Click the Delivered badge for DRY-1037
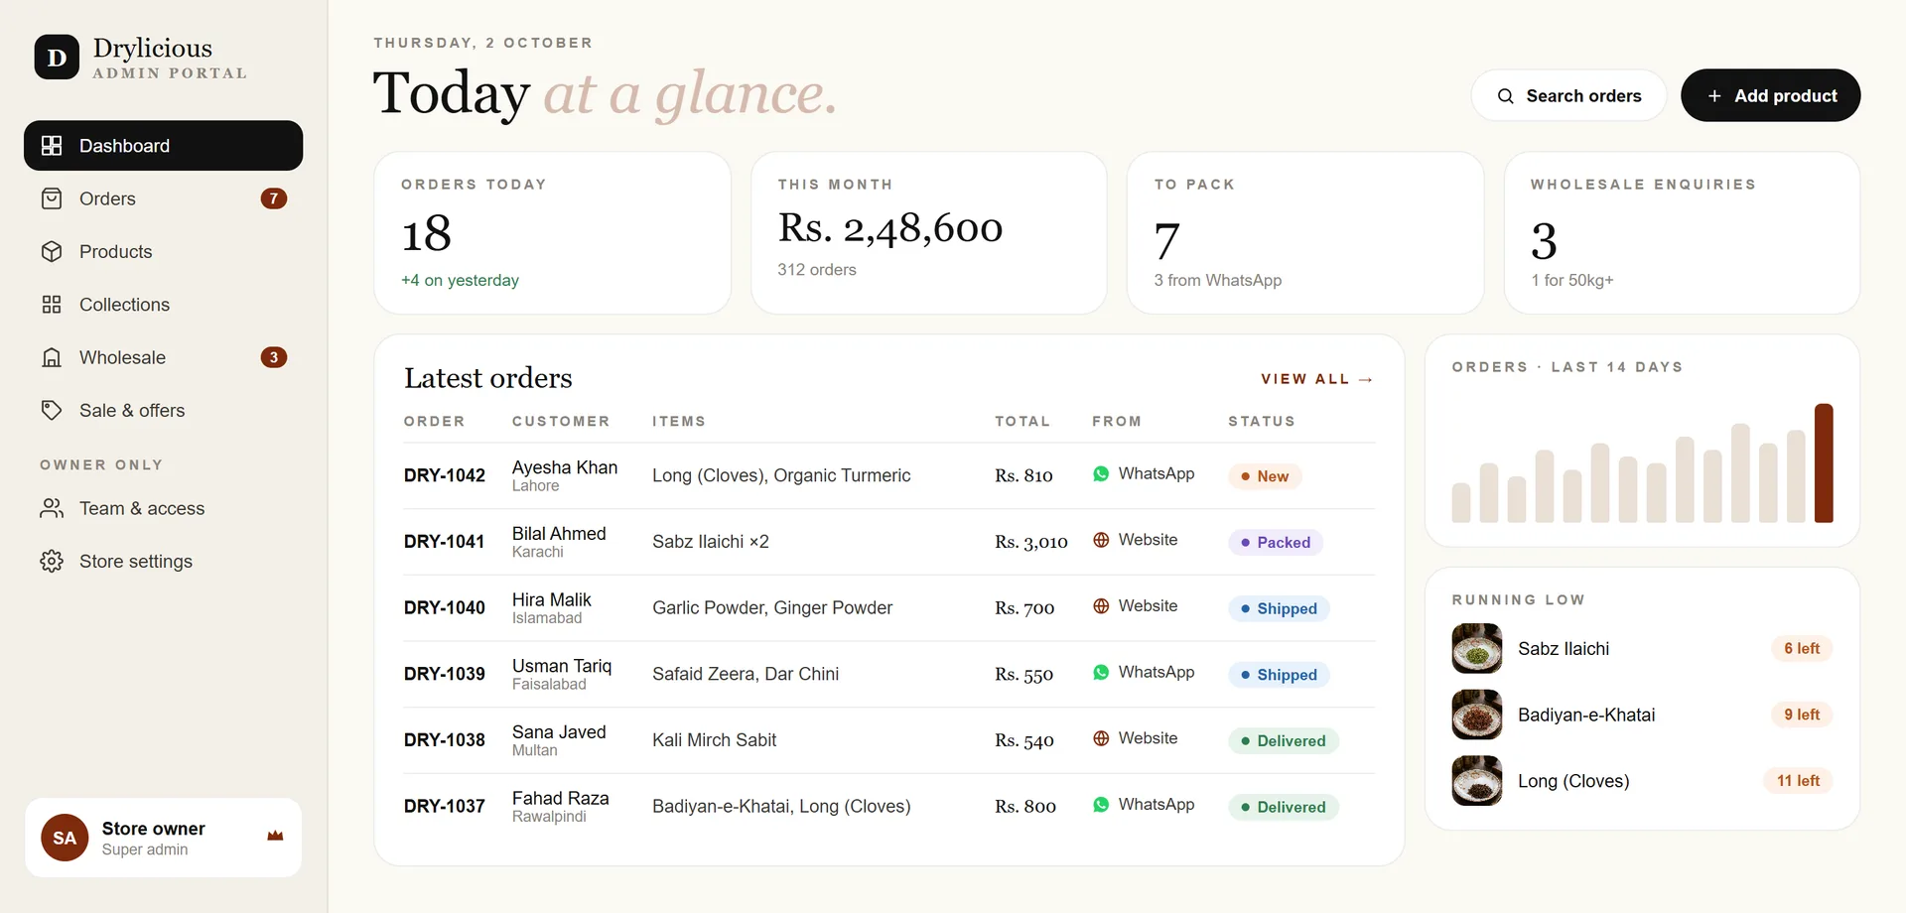This screenshot has width=1906, height=913. [1284, 807]
